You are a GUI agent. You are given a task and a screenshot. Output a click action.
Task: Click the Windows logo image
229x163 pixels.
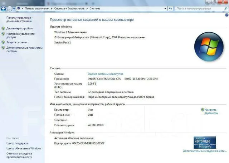[x=209, y=47]
